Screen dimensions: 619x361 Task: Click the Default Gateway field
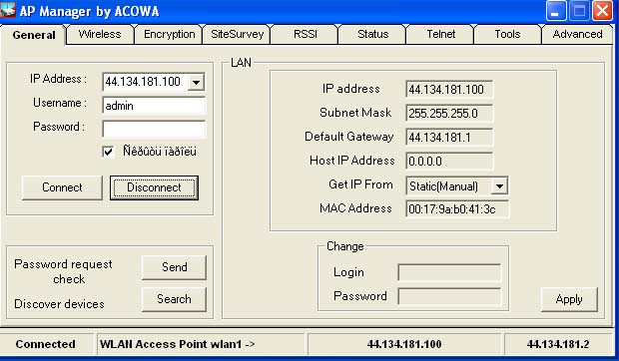click(x=449, y=138)
